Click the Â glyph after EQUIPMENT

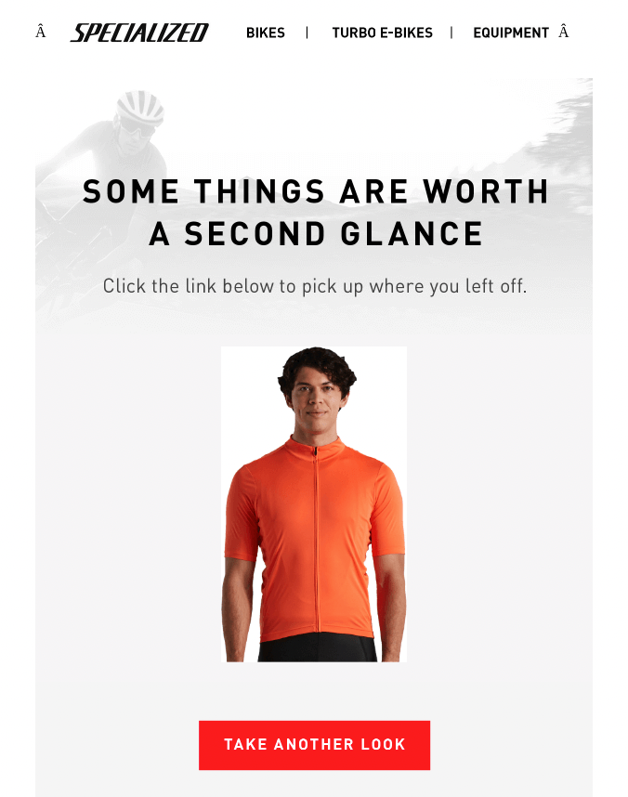563,32
